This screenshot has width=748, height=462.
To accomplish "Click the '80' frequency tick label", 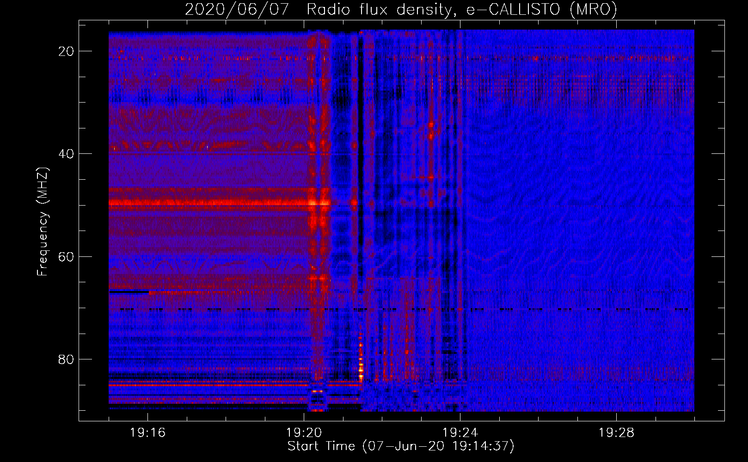I will pos(66,359).
